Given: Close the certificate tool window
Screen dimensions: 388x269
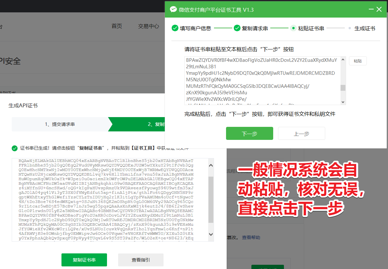Looking at the screenshot, I should point(379,9).
